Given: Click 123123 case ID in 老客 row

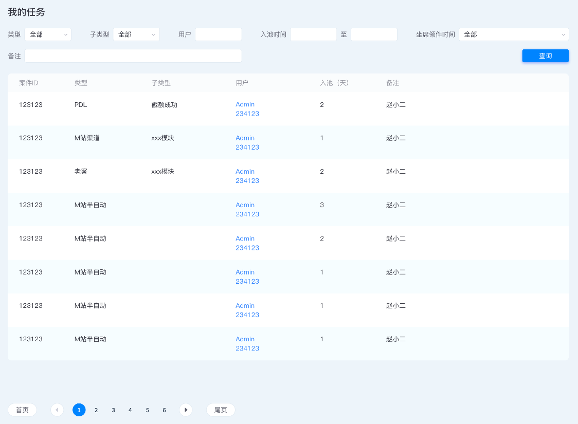Looking at the screenshot, I should point(31,172).
